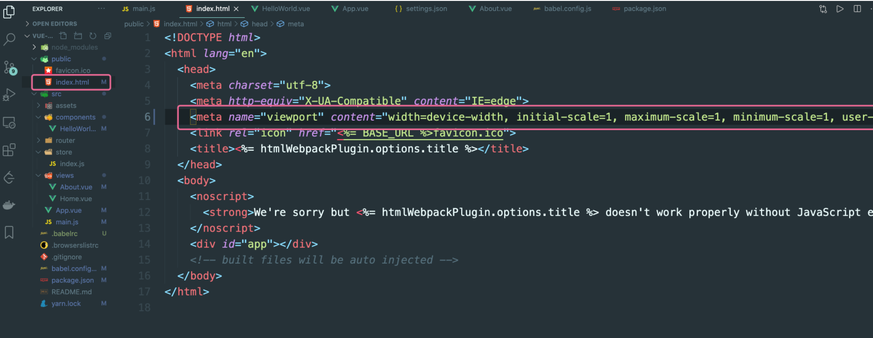The width and height of the screenshot is (873, 338).
Task: Collapse the src folder
Action: click(x=50, y=94)
